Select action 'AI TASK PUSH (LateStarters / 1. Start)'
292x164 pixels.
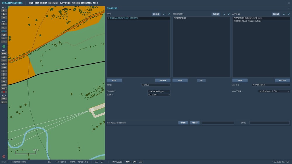[x=261, y=18]
